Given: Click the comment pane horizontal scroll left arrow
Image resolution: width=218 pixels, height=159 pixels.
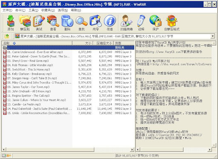Looking at the screenshot, I should pos(138,149).
